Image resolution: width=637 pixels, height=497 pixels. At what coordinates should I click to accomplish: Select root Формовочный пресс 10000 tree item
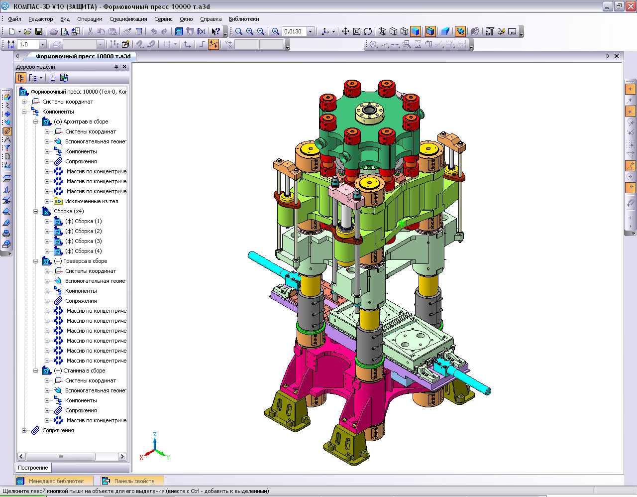[79, 92]
